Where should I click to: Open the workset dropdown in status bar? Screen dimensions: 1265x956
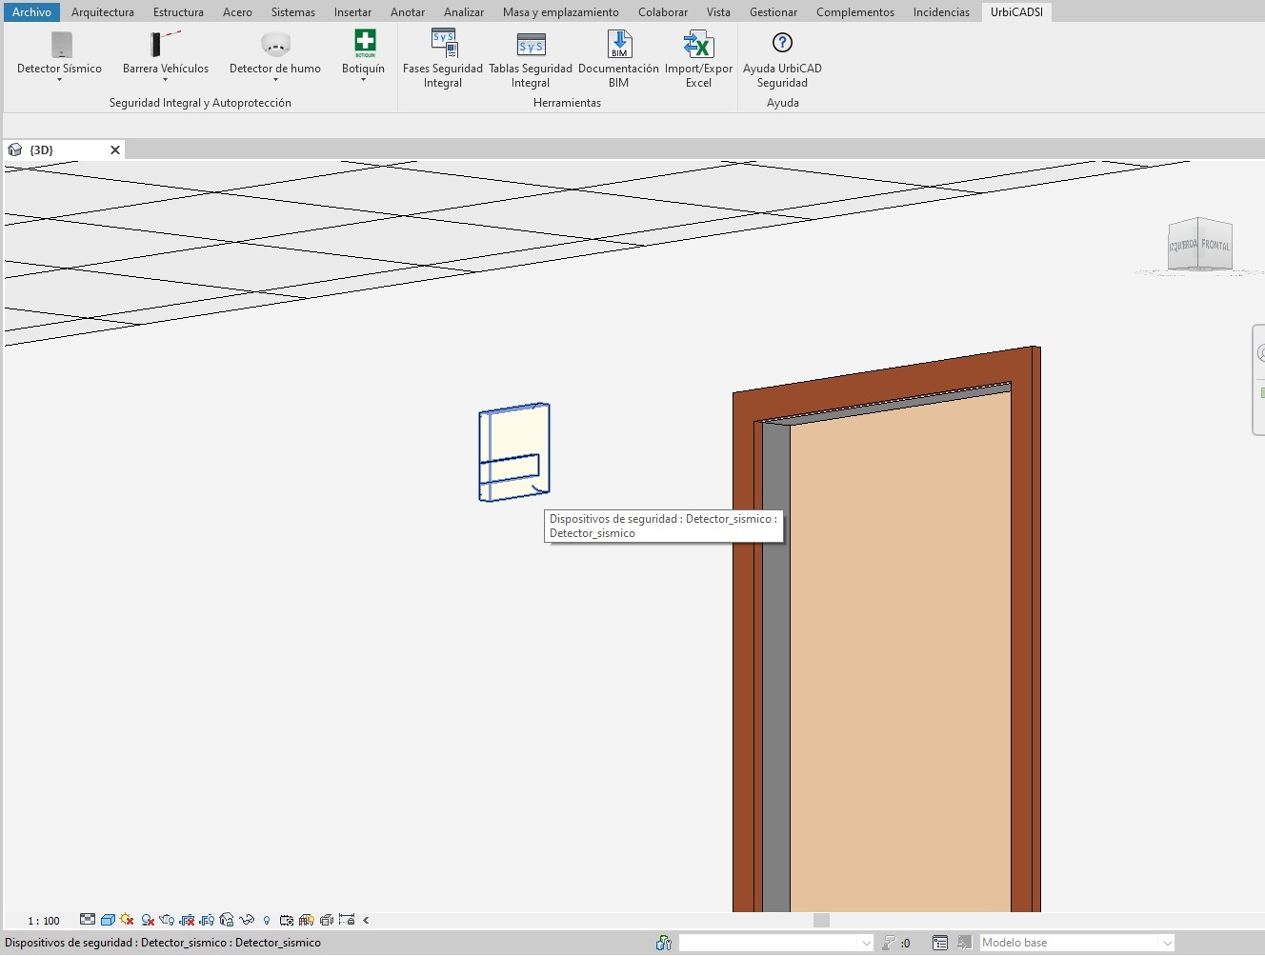click(866, 943)
